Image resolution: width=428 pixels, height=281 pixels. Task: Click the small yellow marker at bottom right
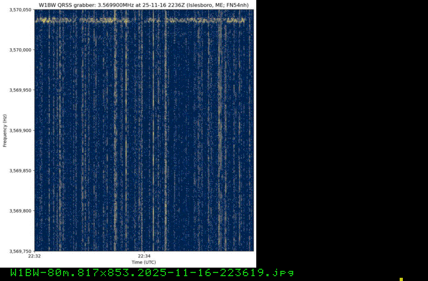point(401,279)
